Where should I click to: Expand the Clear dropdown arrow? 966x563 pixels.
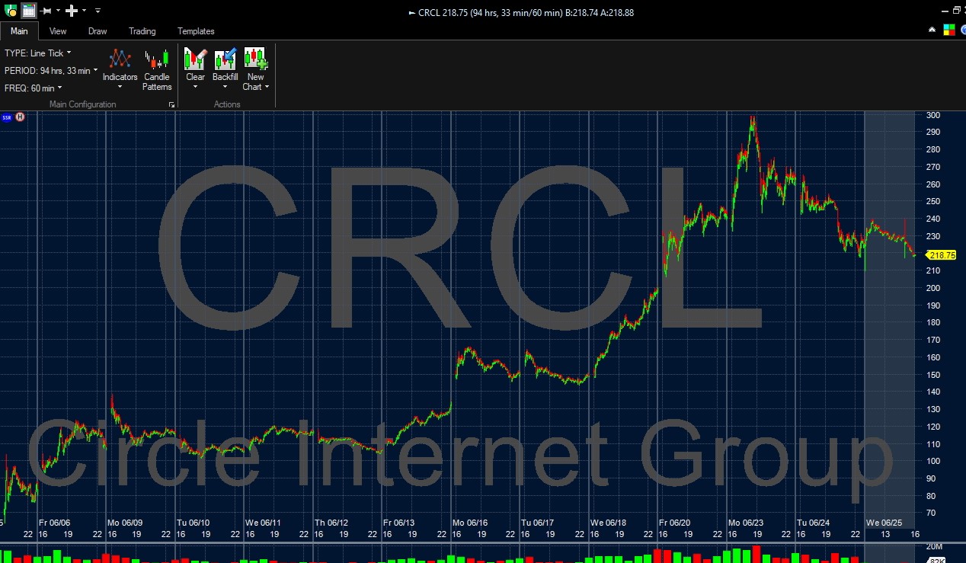pos(195,87)
